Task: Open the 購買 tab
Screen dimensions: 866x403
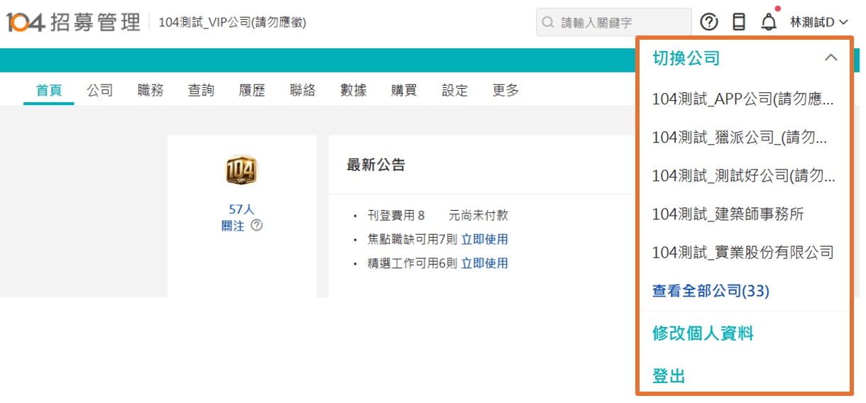Action: [x=404, y=90]
